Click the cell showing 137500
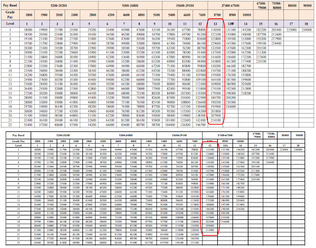 [216, 52]
